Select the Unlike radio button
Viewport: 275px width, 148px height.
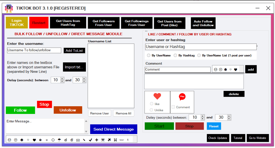click(x=151, y=110)
